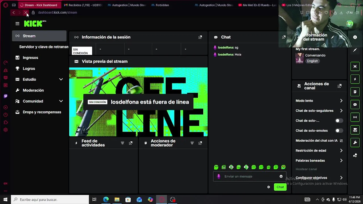Click the lightning activity feed sidebar icon
The height and width of the screenshot is (204, 363).
pyautogui.click(x=355, y=79)
